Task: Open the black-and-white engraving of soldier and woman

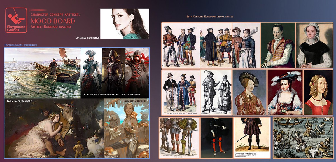Action: [216, 92]
